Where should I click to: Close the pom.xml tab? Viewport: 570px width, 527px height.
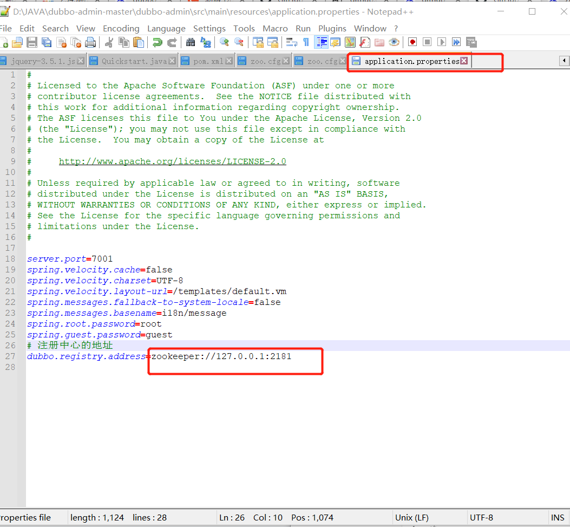228,61
